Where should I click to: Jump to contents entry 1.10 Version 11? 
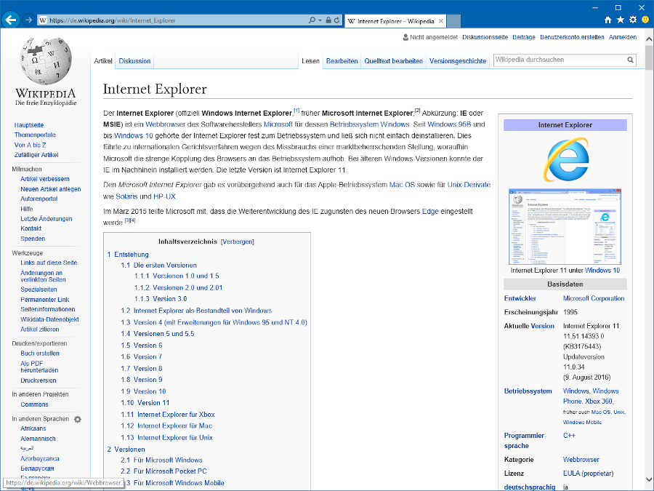tap(145, 403)
